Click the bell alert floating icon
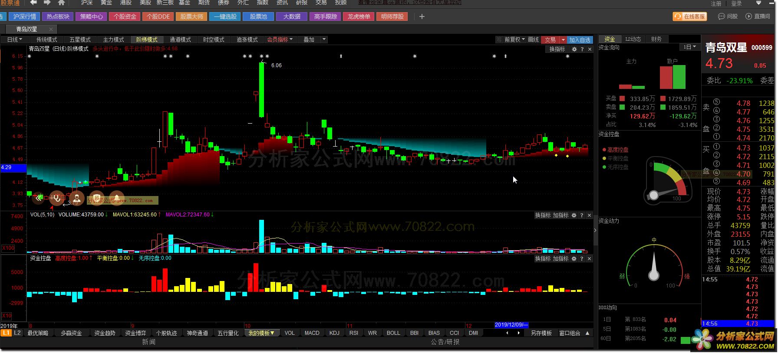 [117, 198]
